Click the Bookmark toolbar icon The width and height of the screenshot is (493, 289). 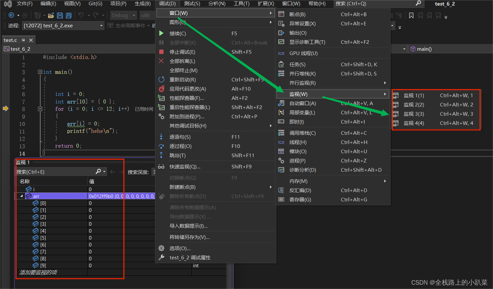pyautogui.click(x=411, y=15)
